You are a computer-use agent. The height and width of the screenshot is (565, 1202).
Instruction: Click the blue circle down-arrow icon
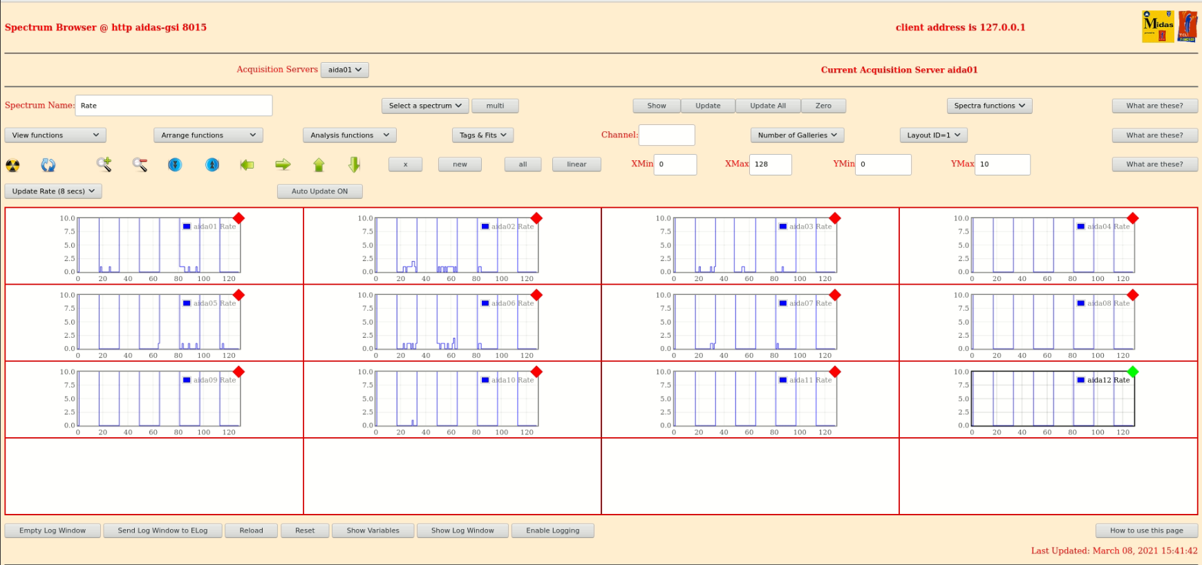(x=175, y=164)
